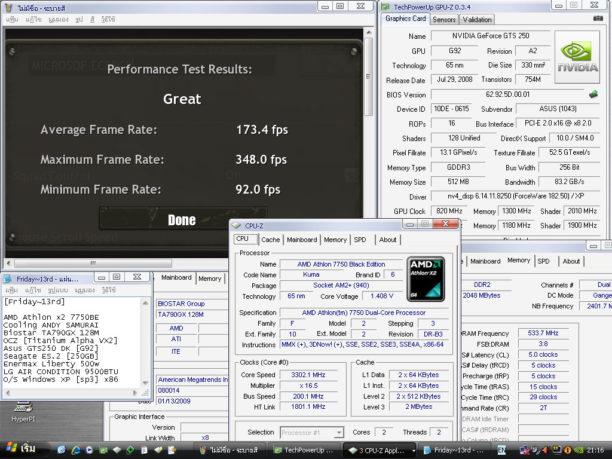Click GPU-Z title bar icon
The image size is (612, 459).
coord(385,7)
